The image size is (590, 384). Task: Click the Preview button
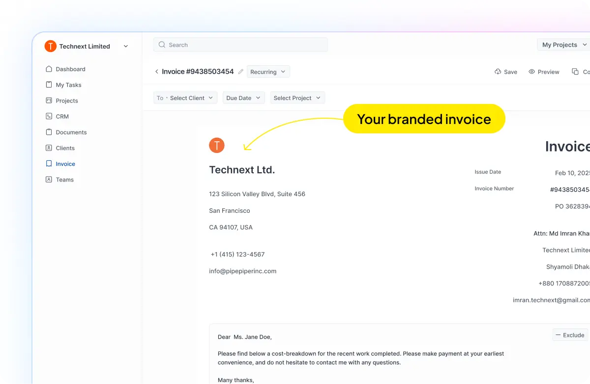tap(544, 72)
